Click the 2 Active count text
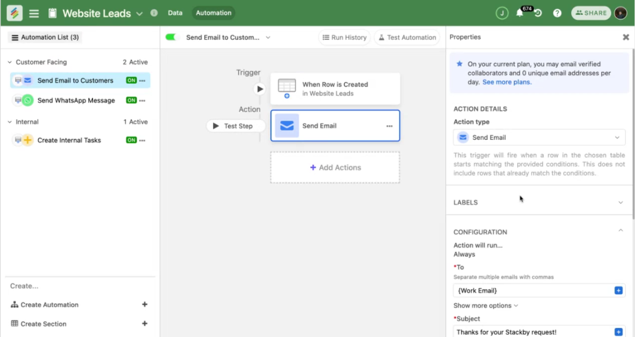635x337 pixels. pyautogui.click(x=135, y=62)
